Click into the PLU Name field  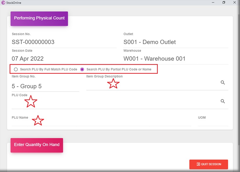point(101,122)
